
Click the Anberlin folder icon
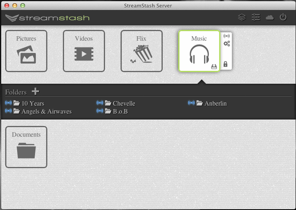200,103
